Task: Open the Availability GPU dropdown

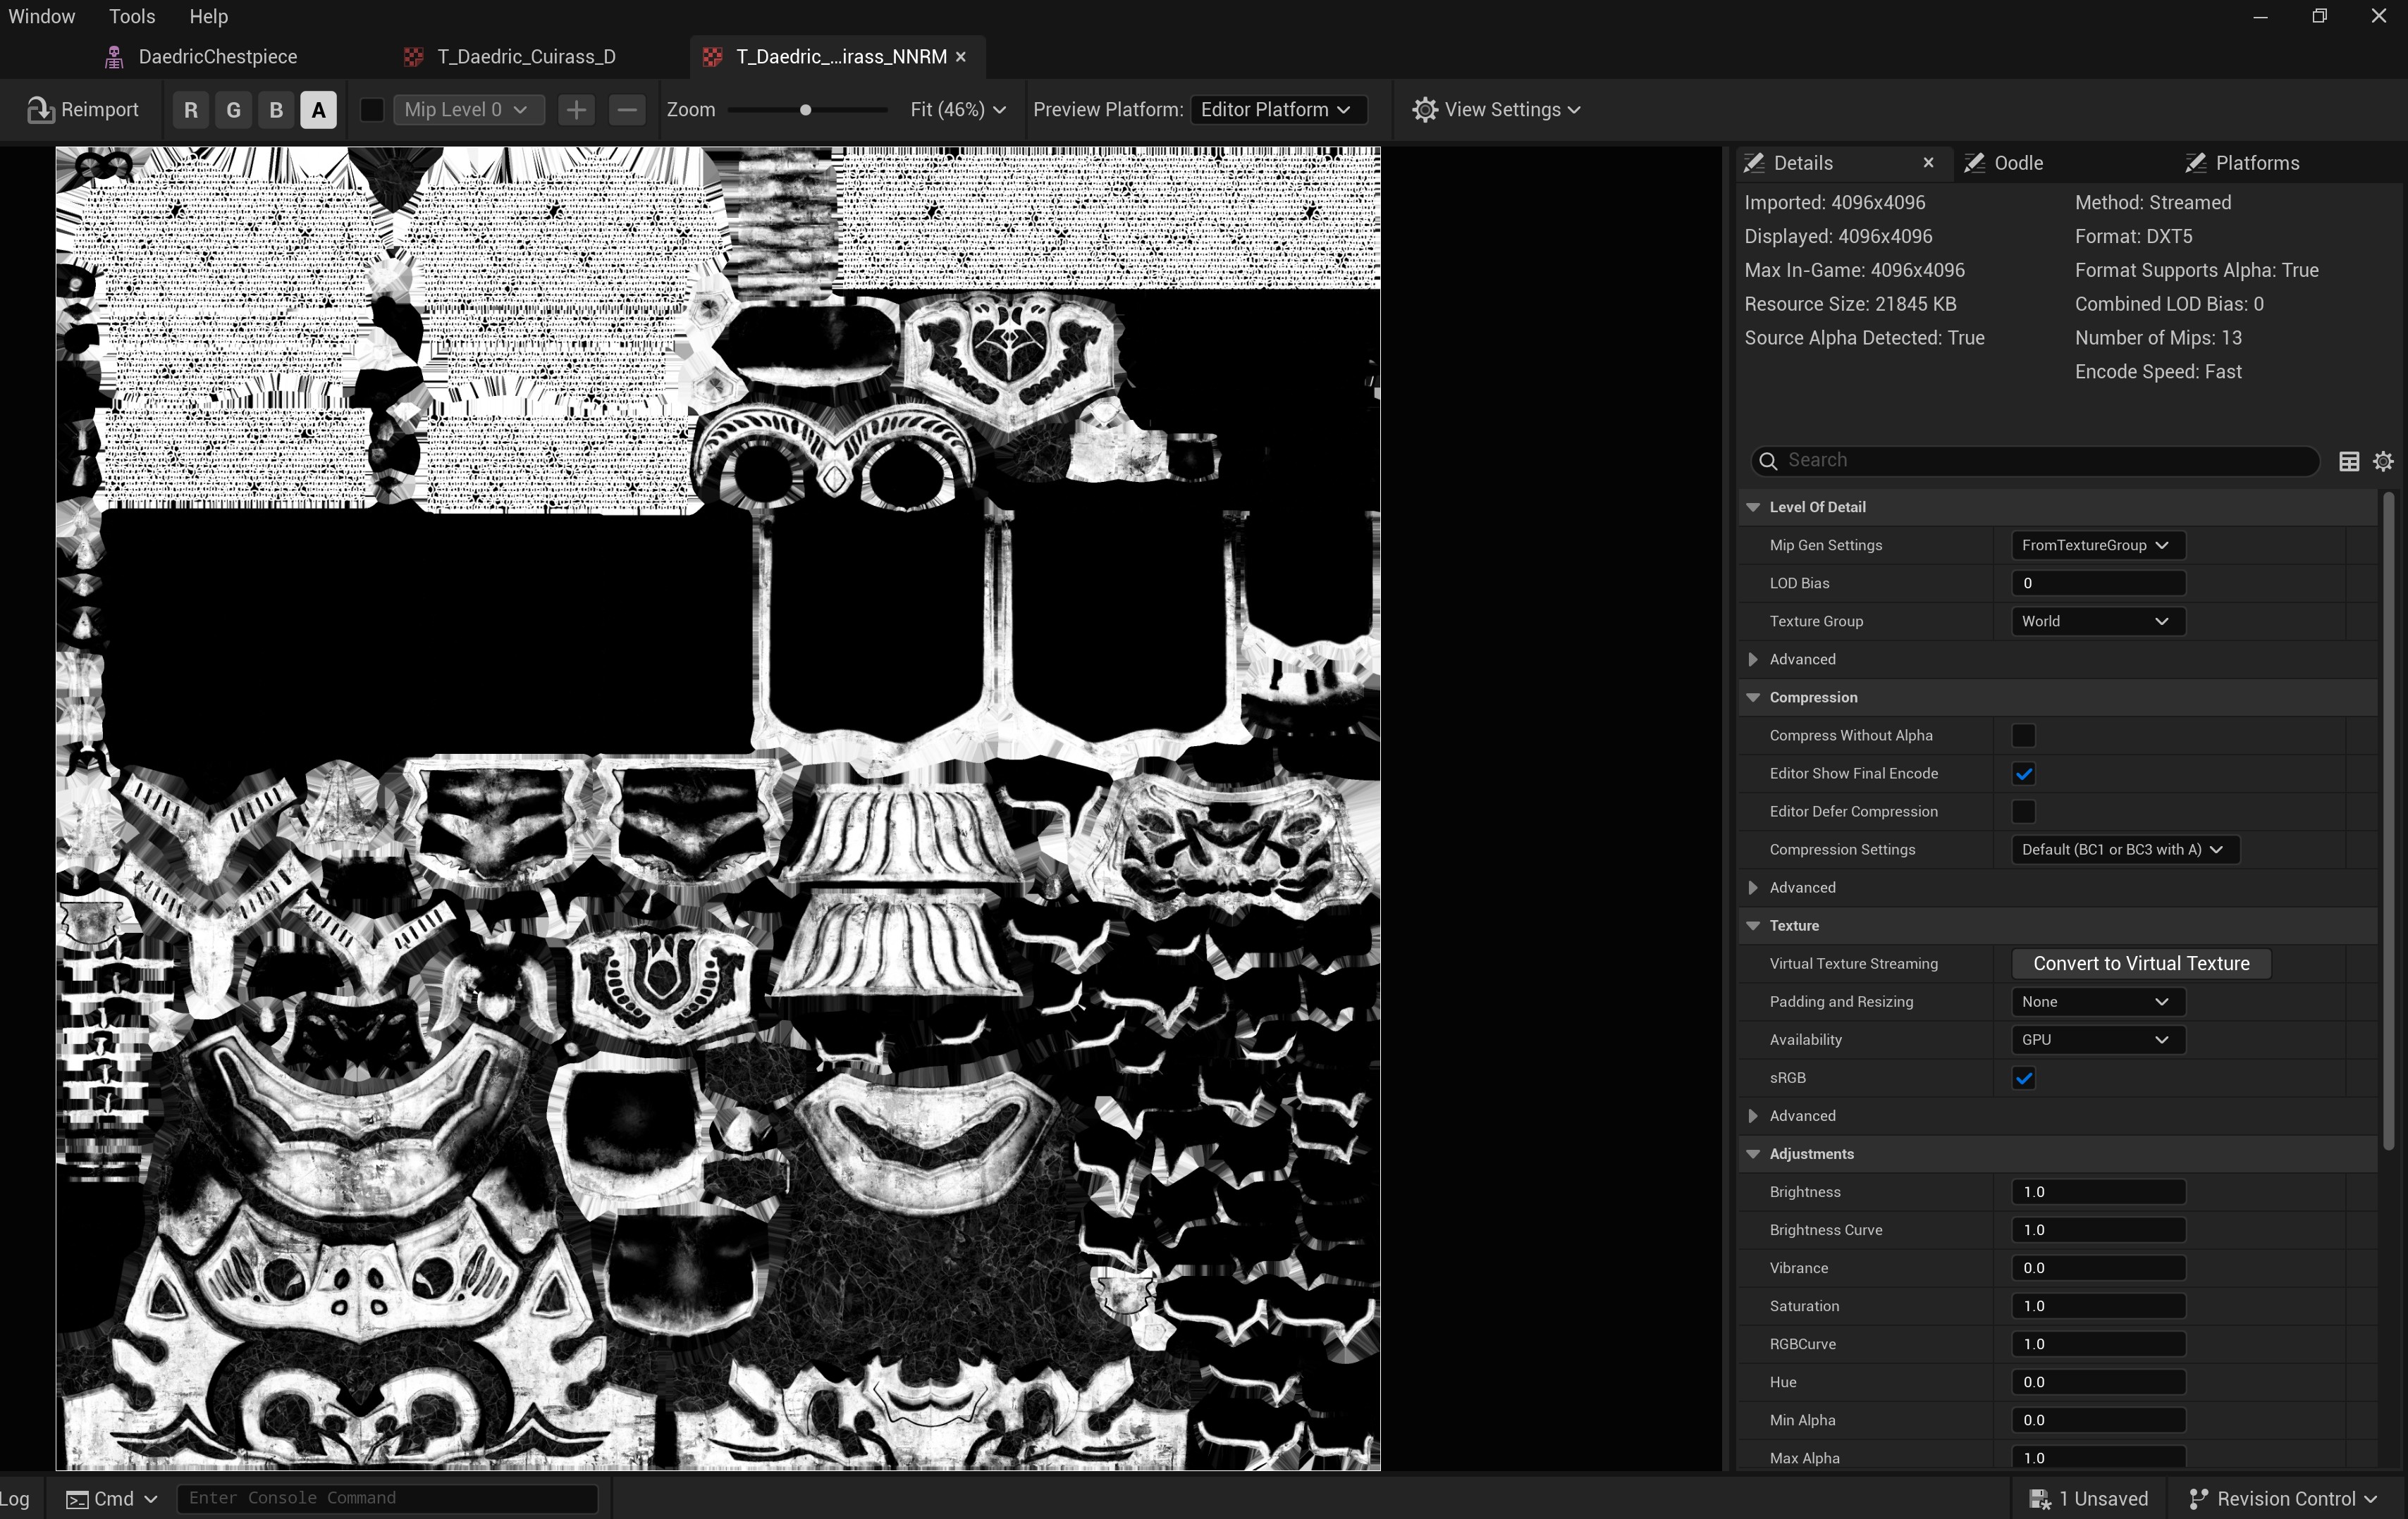Action: click(x=2097, y=1039)
